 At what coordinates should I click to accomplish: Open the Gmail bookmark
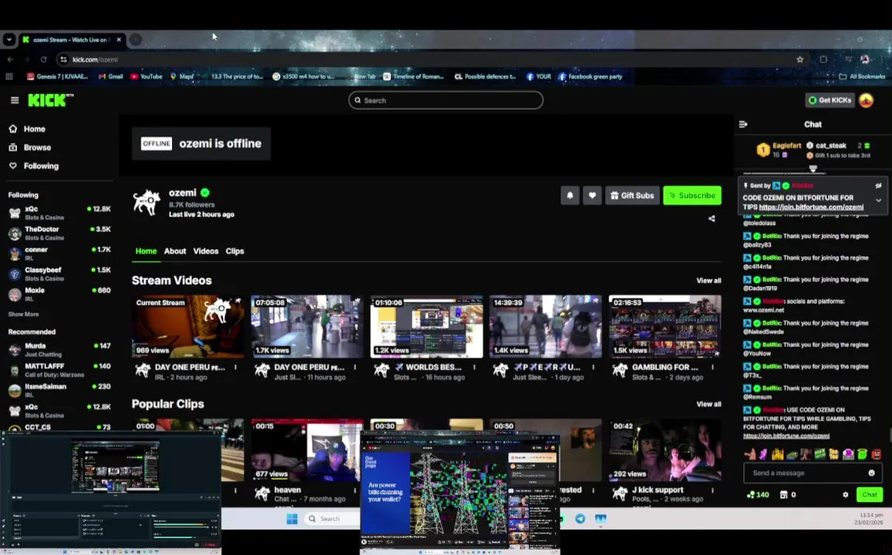[x=110, y=76]
